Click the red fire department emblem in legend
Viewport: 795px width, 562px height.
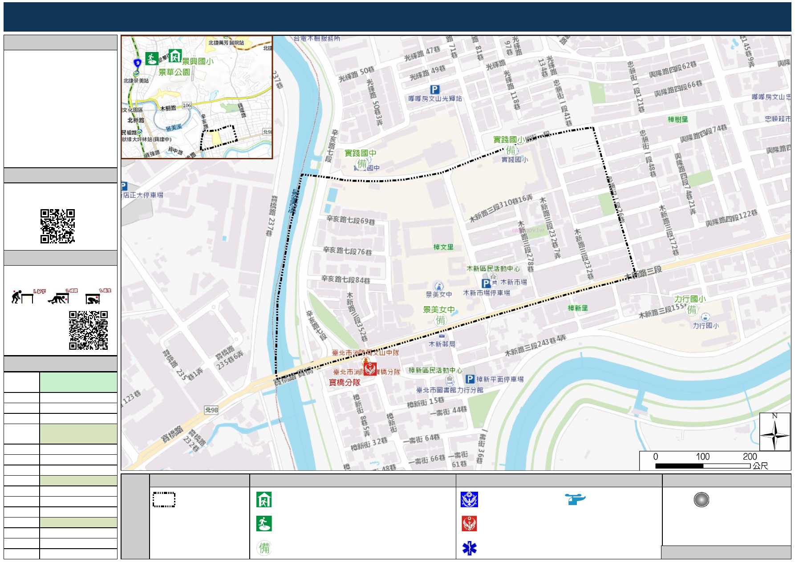[469, 524]
